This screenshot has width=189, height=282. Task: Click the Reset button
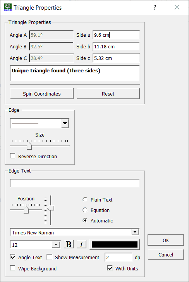pos(108,94)
